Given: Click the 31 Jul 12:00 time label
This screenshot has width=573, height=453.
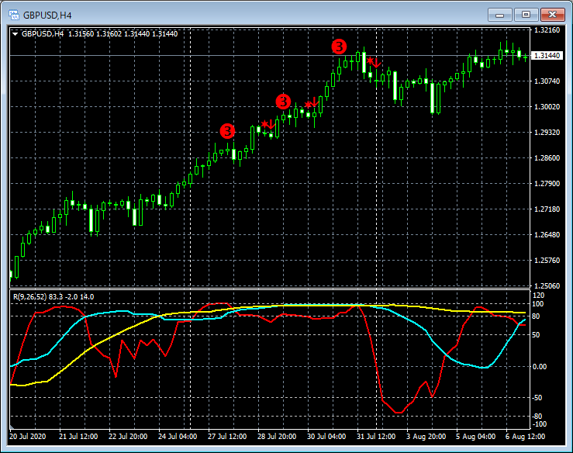Looking at the screenshot, I should [376, 437].
